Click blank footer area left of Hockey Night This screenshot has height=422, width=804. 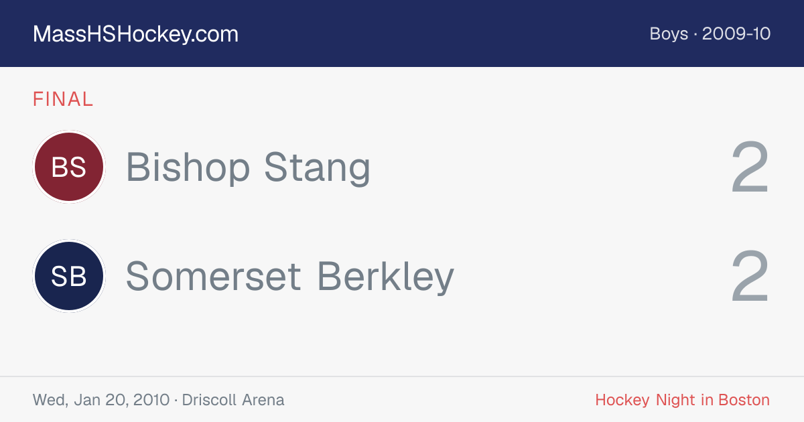coord(439,400)
